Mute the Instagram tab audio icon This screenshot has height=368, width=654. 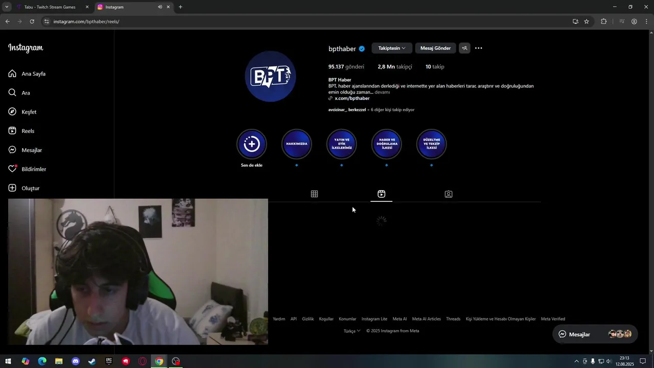(x=160, y=7)
